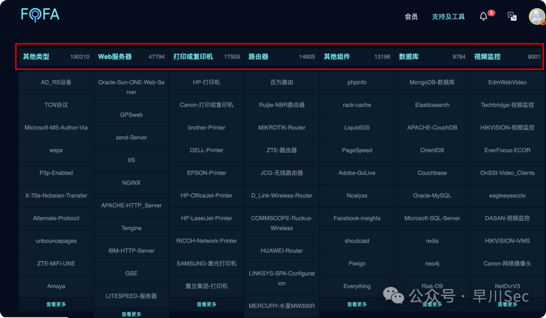Click the HIKVISION-iVMS entry
The height and width of the screenshot is (318, 546).
pos(508,241)
